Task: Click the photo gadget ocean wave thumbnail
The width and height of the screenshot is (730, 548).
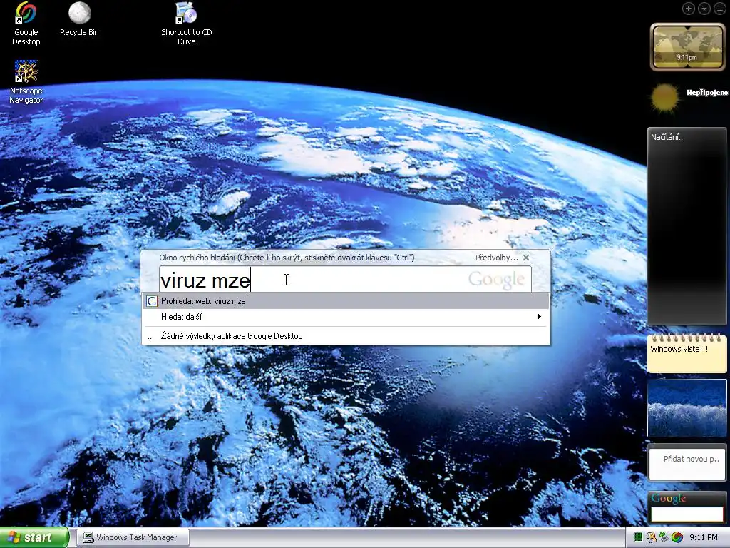Action: click(x=687, y=407)
